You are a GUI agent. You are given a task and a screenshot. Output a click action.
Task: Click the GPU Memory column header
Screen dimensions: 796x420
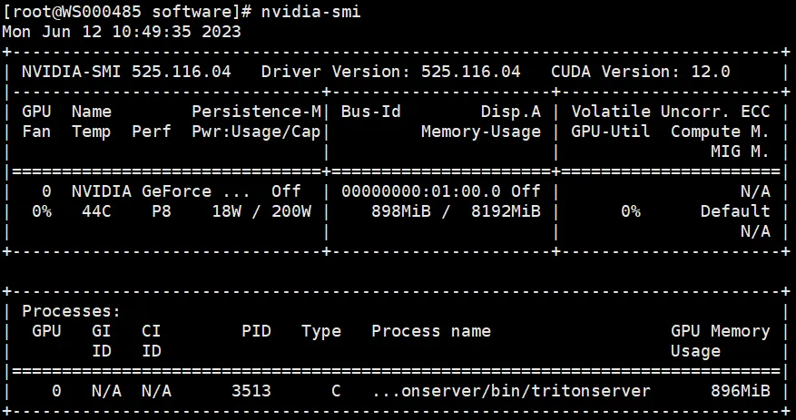pyautogui.click(x=721, y=331)
